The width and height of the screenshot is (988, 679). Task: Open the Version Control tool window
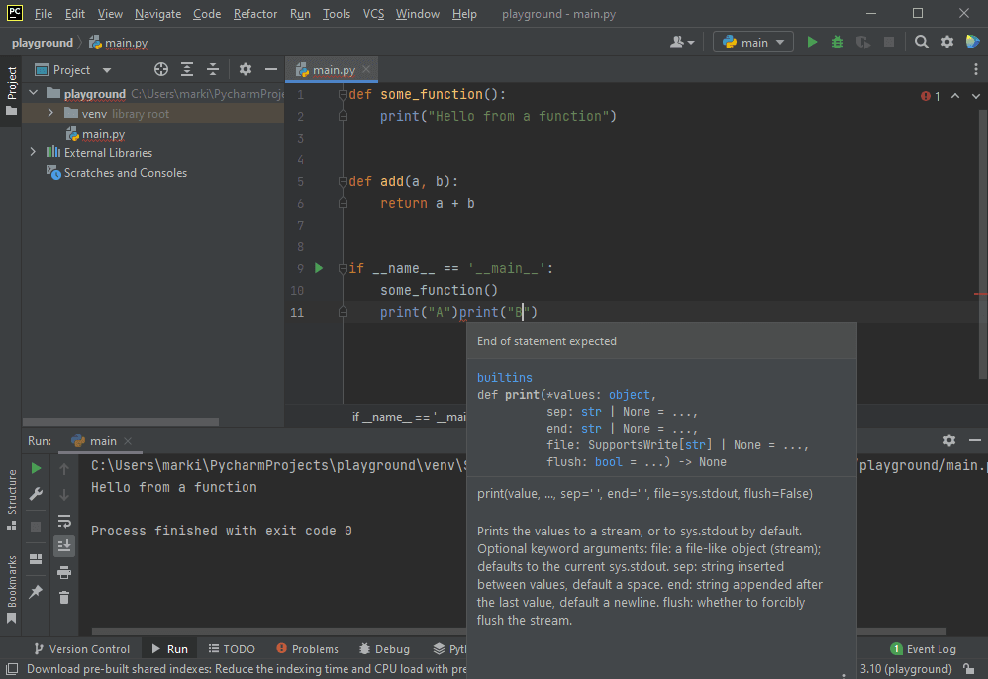click(81, 649)
